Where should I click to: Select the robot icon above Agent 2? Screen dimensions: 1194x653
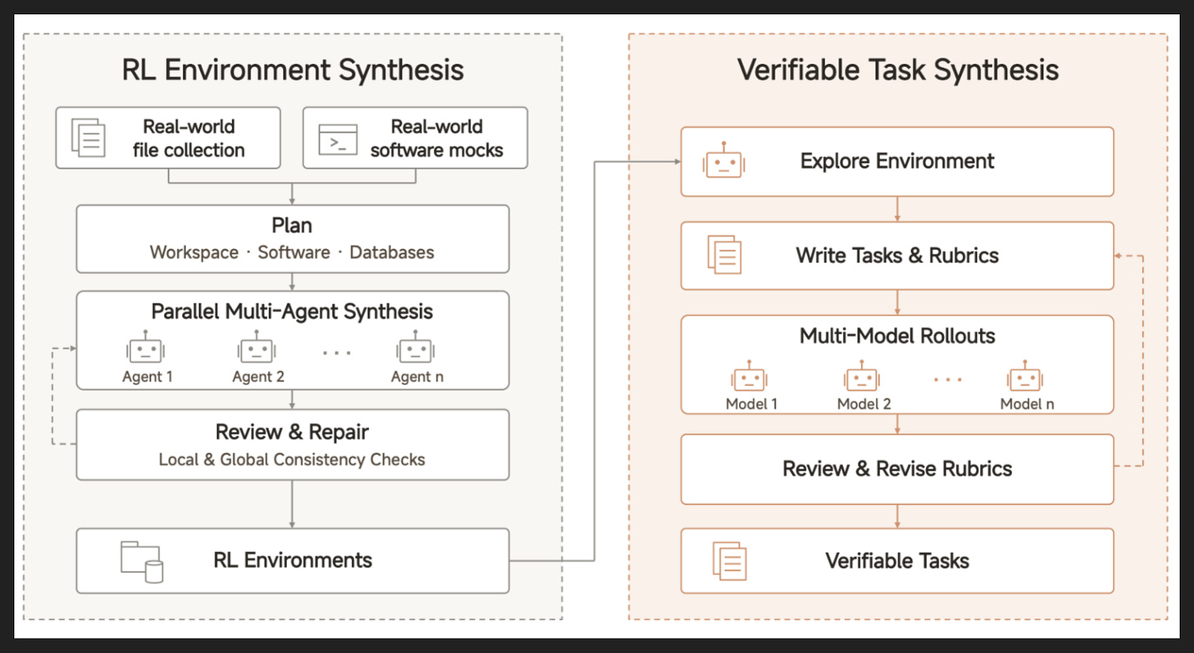click(257, 349)
